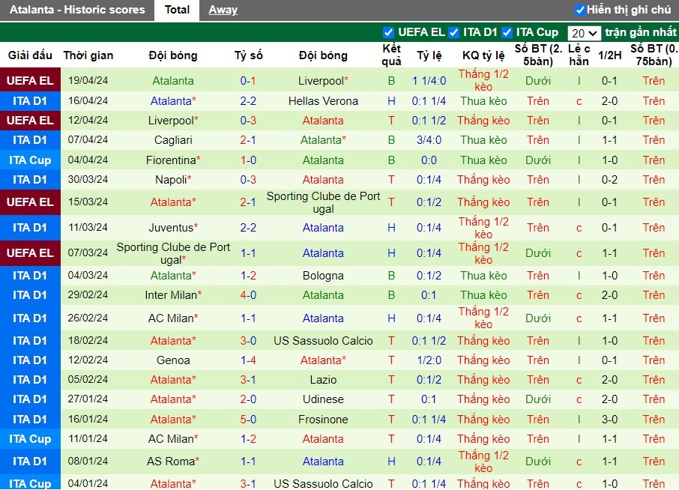This screenshot has width=679, height=490.
Task: Click the ITA Cup label on 04/04/24
Action: pos(30,160)
